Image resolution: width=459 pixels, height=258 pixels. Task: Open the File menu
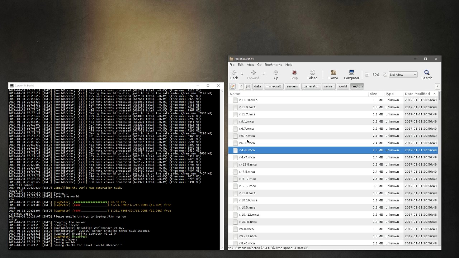point(232,64)
